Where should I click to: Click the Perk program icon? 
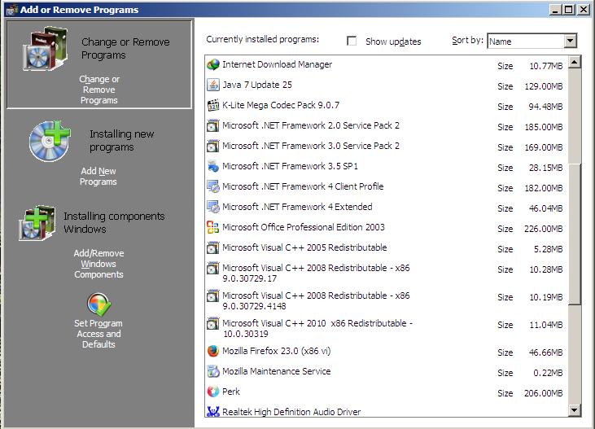(x=213, y=392)
